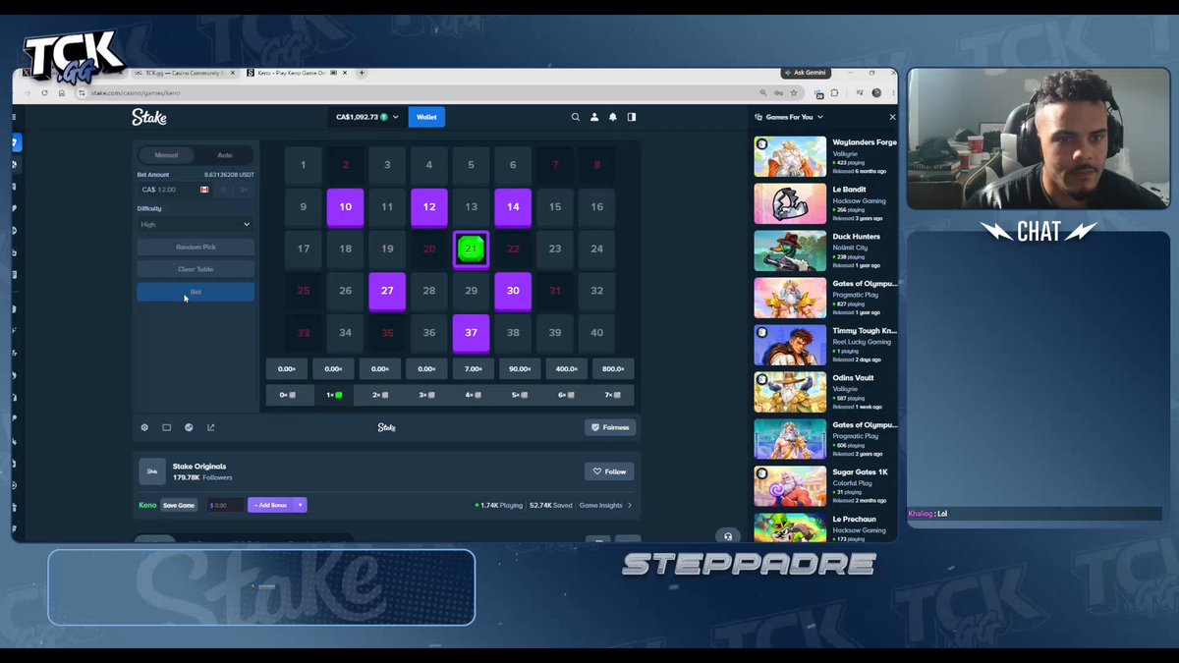Image resolution: width=1179 pixels, height=663 pixels.
Task: Click the Bet Amount input field
Action: 175,190
